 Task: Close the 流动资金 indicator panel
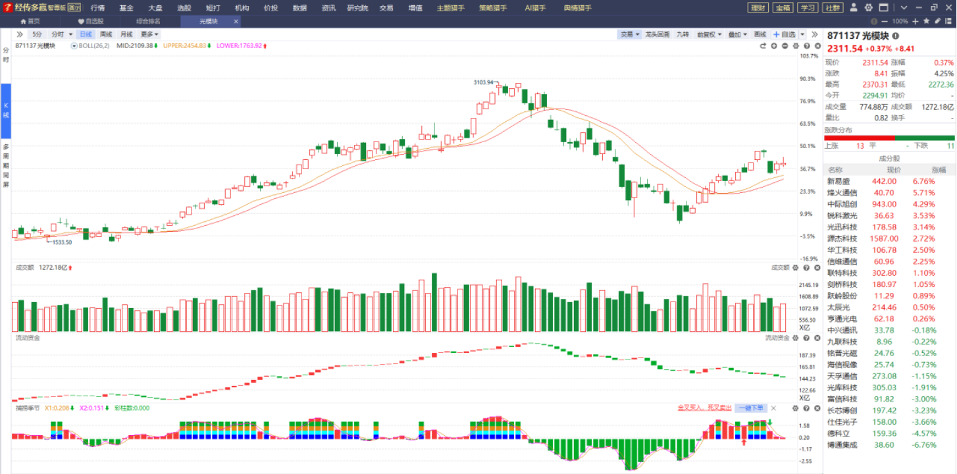pos(817,338)
